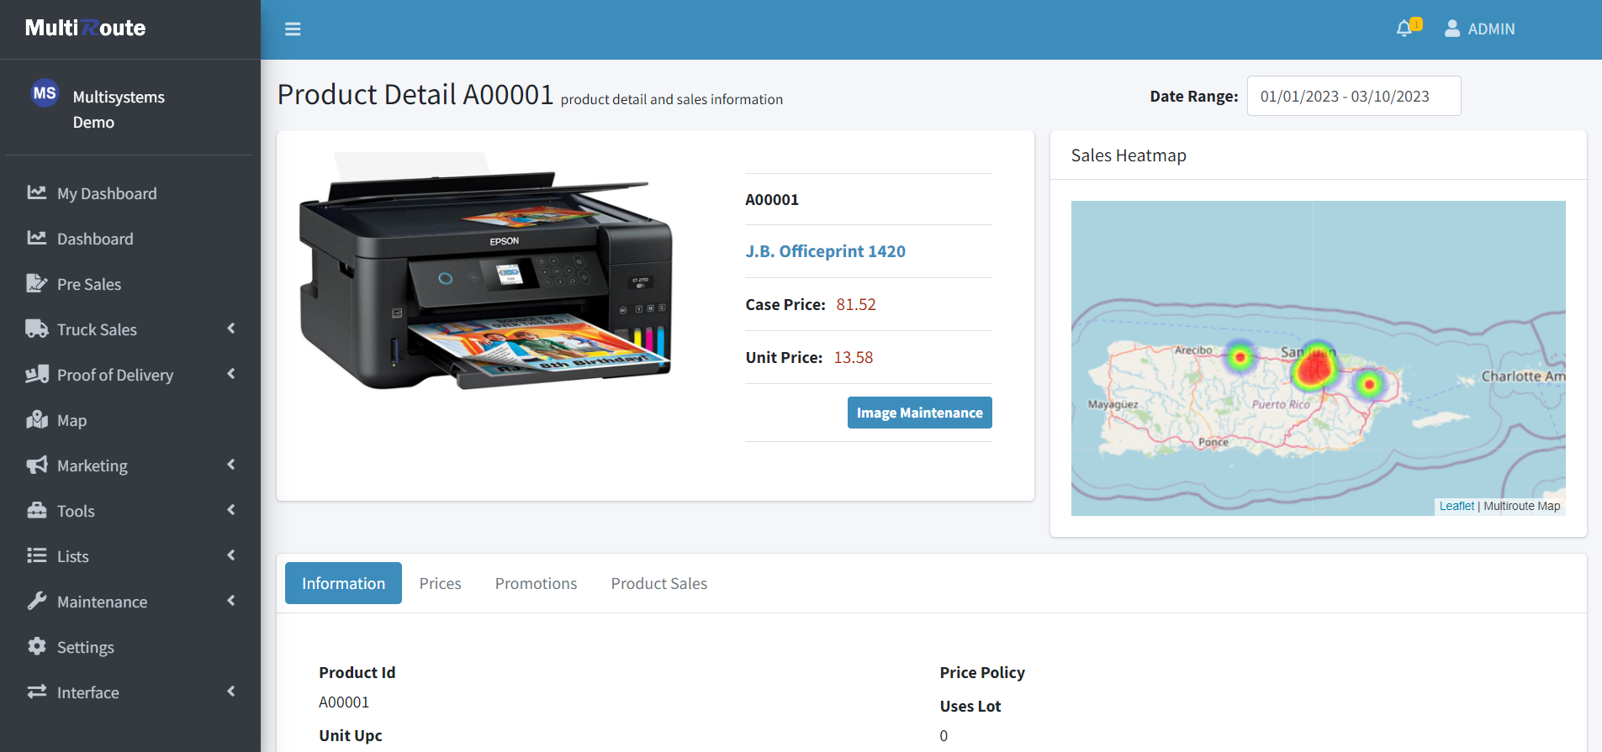Open the Map icon in sidebar

[36, 420]
